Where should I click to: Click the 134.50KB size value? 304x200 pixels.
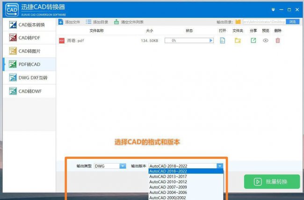pos(150,41)
